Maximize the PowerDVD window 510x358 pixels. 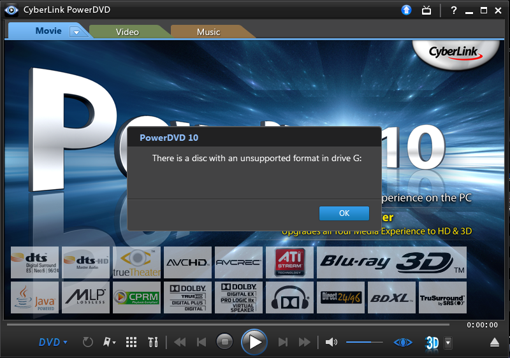coord(484,10)
